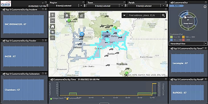The width and height of the screenshot is (208, 104).
Task: Select the RAPIDES : 67 parish bar
Action: pyautogui.click(x=187, y=93)
